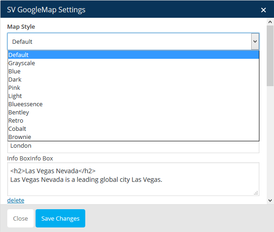Close the SV GoogleMap Settings dialog
The width and height of the screenshot is (274, 232).
[x=264, y=10]
